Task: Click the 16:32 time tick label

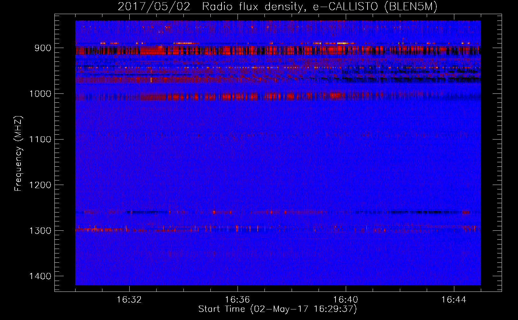Action: tap(129, 300)
